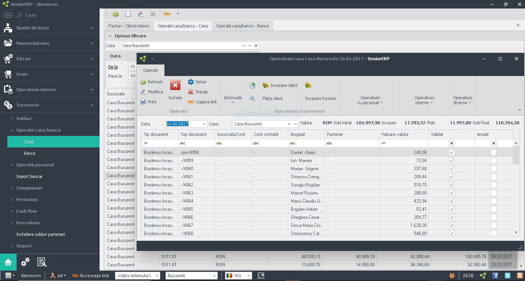Screen dimensions: 525x281
Task: Click the Incasare client coins icon
Action: [266, 85]
